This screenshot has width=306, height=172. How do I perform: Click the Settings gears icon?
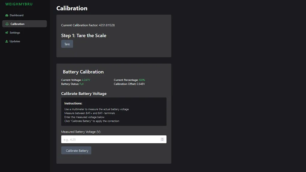click(7, 33)
